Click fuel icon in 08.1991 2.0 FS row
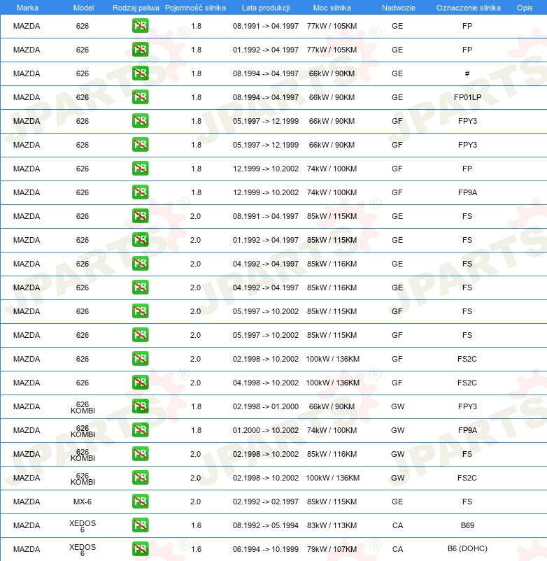 140,216
